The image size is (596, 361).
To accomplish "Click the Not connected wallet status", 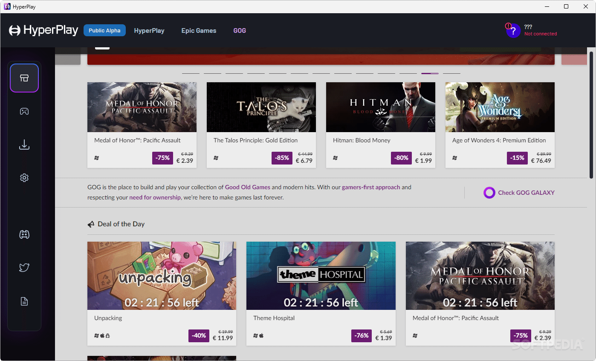I will coord(541,34).
